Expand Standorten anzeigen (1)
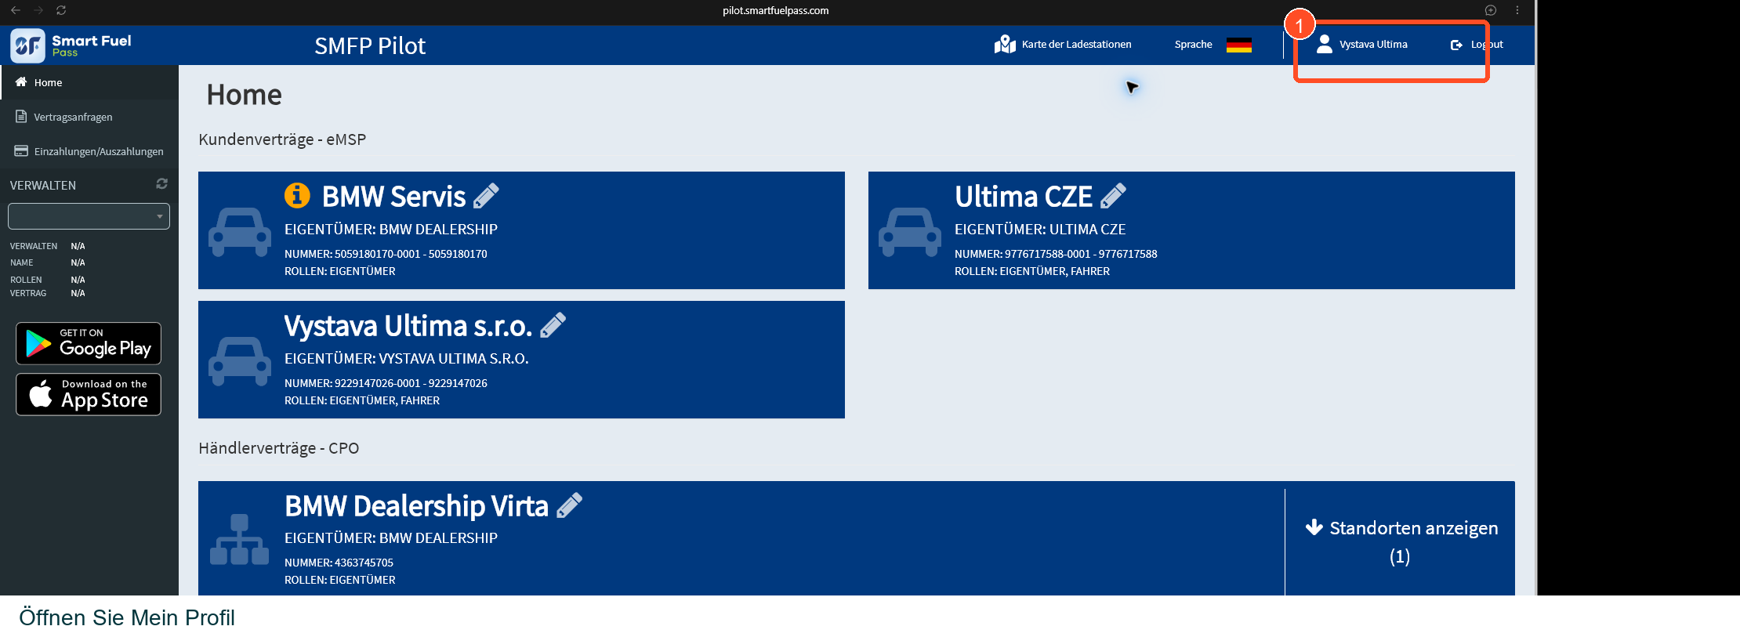 point(1400,541)
